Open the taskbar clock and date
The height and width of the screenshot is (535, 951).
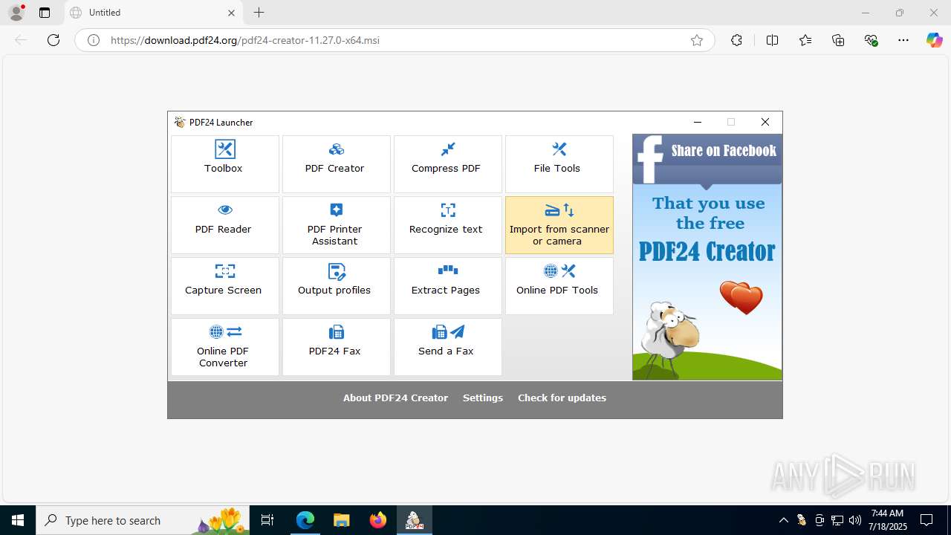(x=889, y=520)
